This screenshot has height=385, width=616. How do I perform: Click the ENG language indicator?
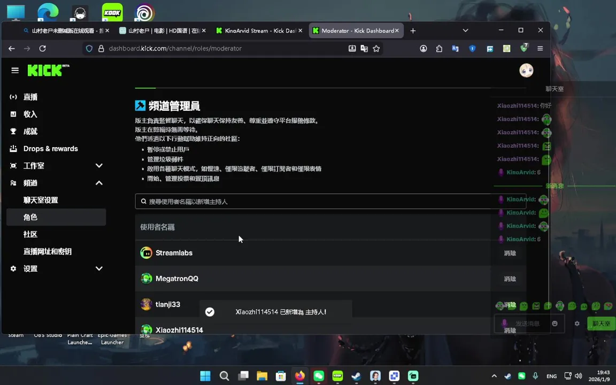[552, 376]
